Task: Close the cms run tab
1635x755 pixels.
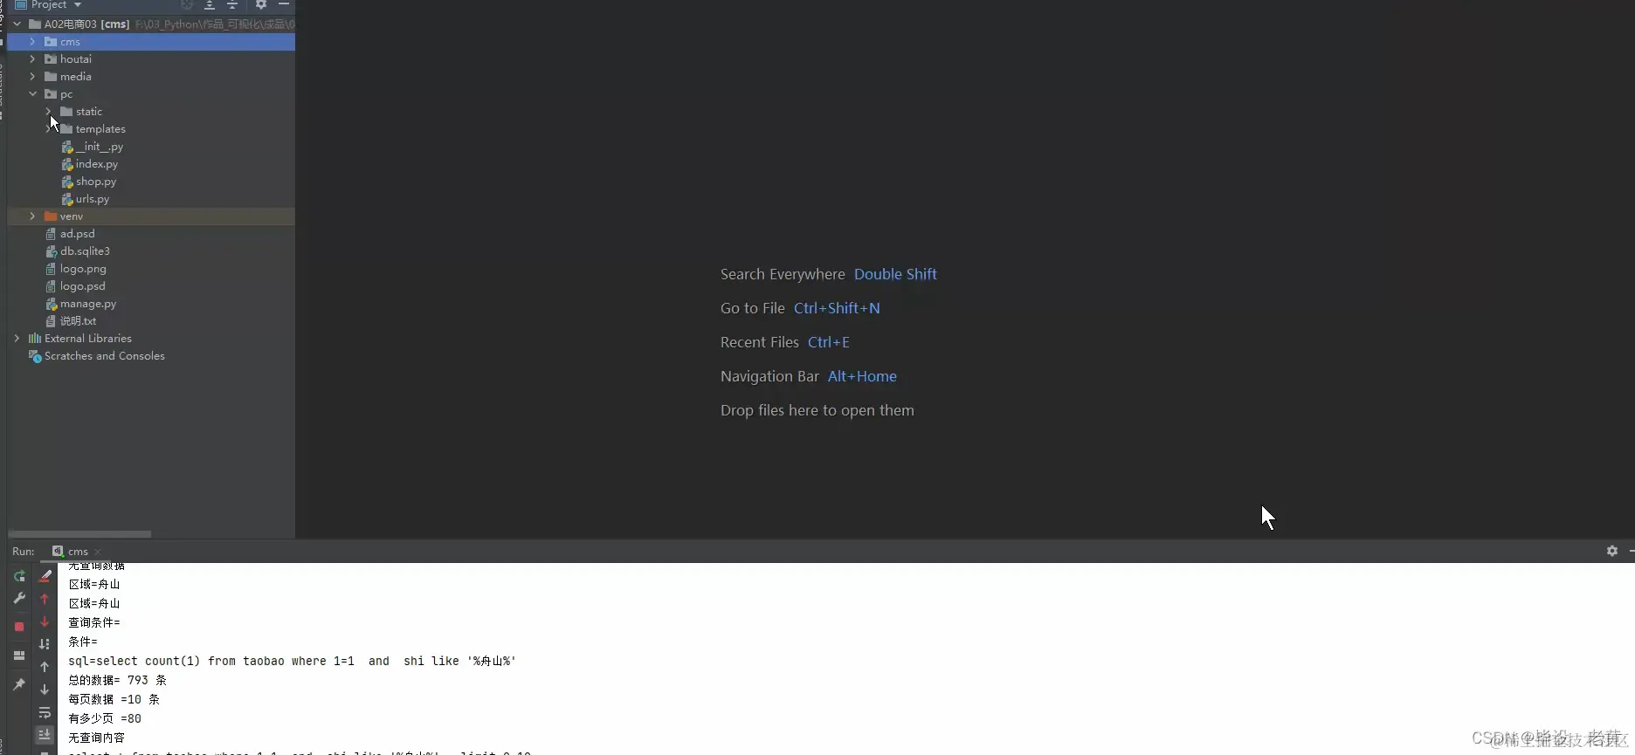Action: 98,552
